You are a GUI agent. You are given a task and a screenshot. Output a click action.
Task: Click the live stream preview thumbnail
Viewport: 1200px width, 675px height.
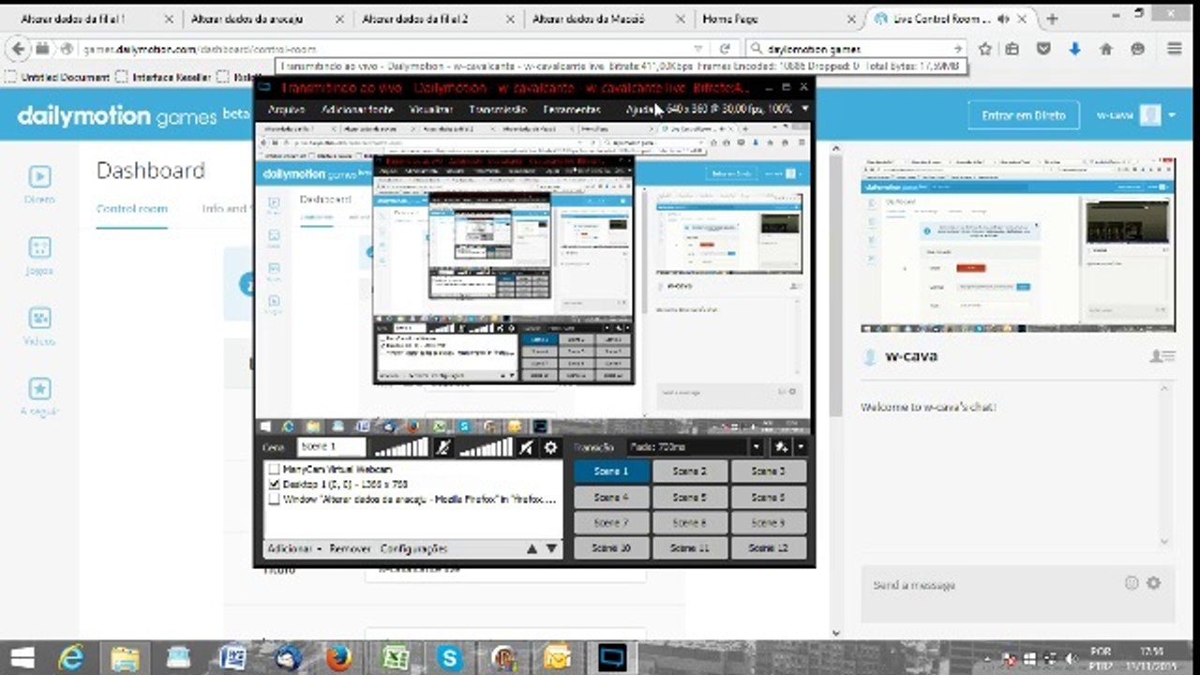tap(1017, 244)
